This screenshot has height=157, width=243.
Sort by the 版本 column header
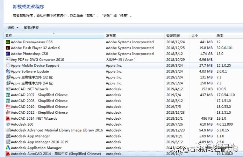pos(229,36)
